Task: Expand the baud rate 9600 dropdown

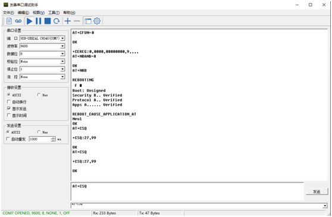Action: [62, 46]
